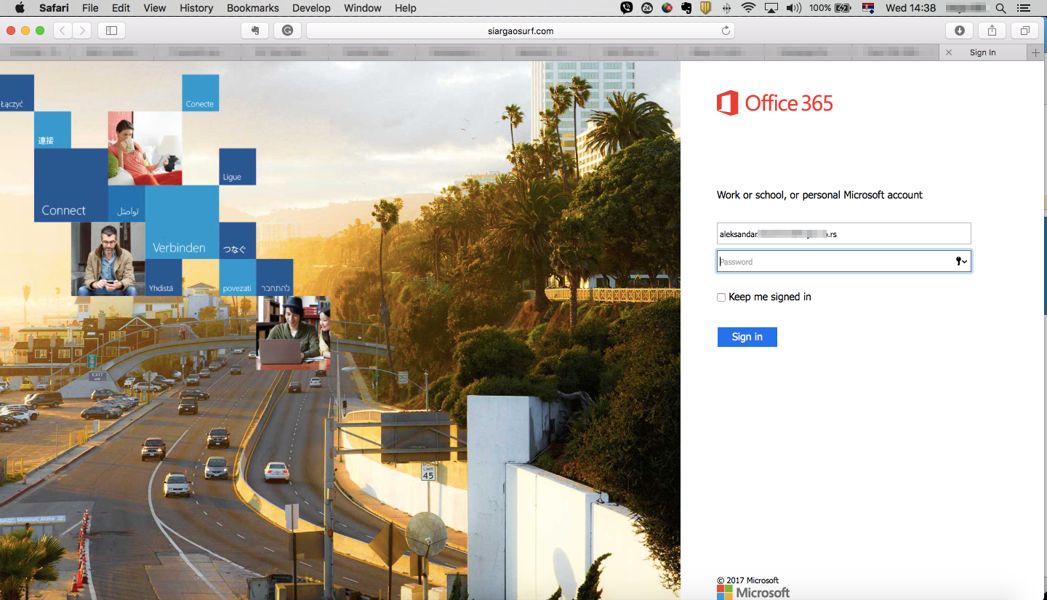Viewport: 1047px width, 600px height.
Task: Open tab overview via Show All Tabs icon
Action: tap(1024, 31)
